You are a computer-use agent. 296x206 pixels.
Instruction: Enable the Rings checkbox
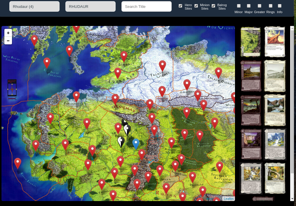(271, 6)
